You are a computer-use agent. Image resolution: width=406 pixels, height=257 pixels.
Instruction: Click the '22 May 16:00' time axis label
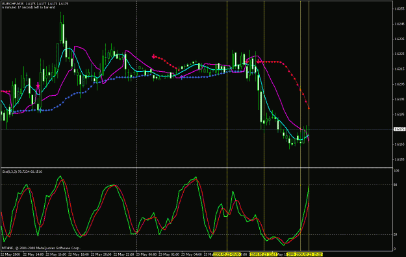55,254
